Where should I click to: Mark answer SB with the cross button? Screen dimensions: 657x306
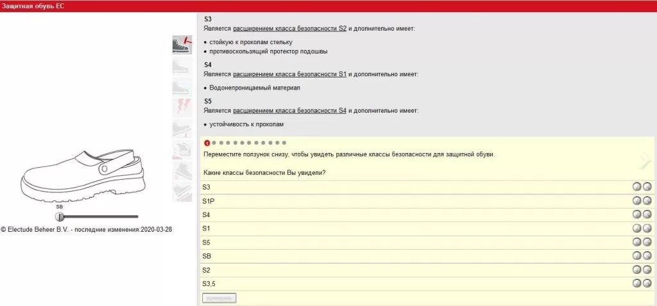pos(647,256)
